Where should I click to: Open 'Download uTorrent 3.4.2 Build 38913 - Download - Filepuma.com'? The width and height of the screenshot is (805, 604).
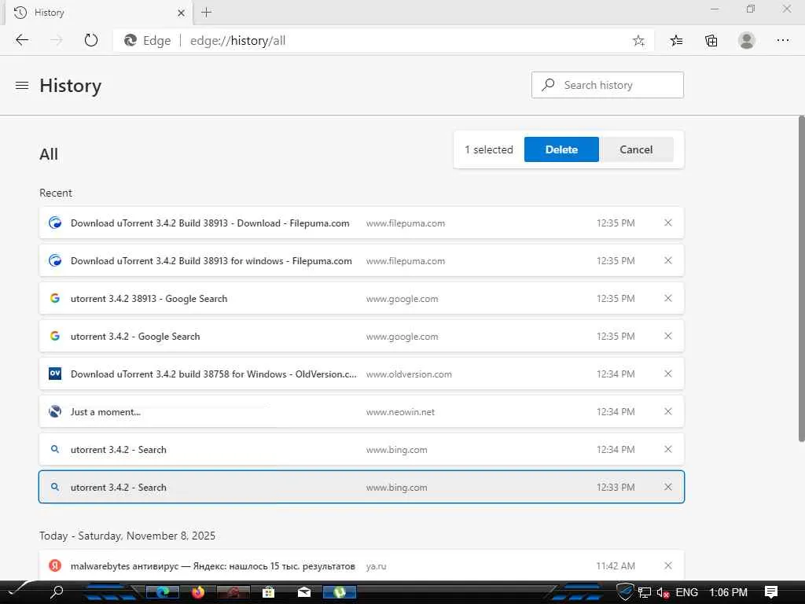point(210,223)
